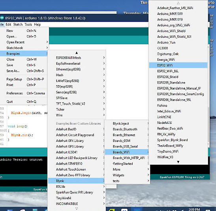Open Adafruit ILI9341 examples

point(77,152)
